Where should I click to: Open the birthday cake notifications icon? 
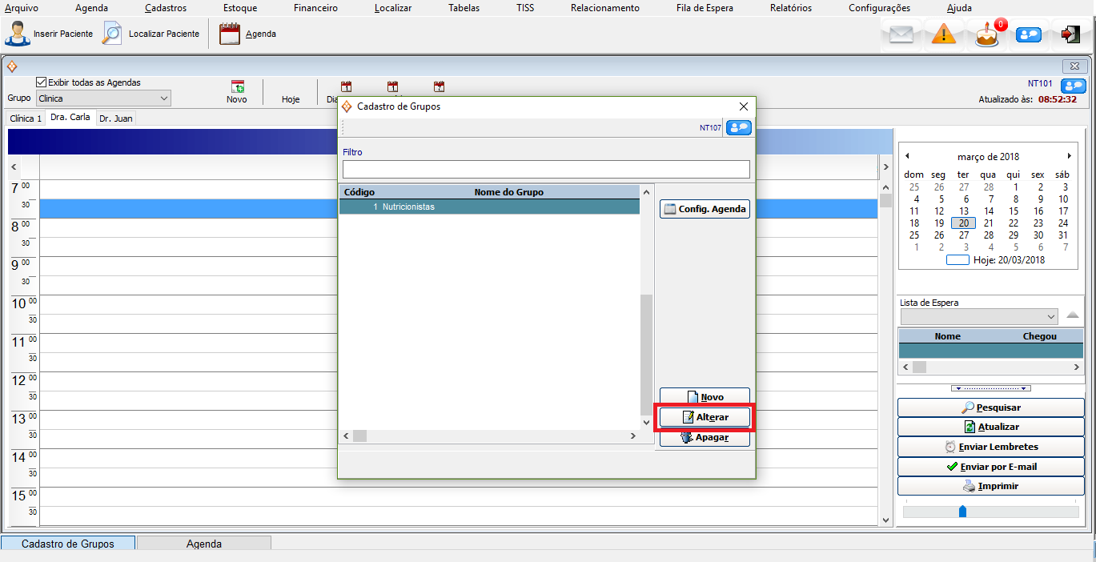tap(987, 35)
